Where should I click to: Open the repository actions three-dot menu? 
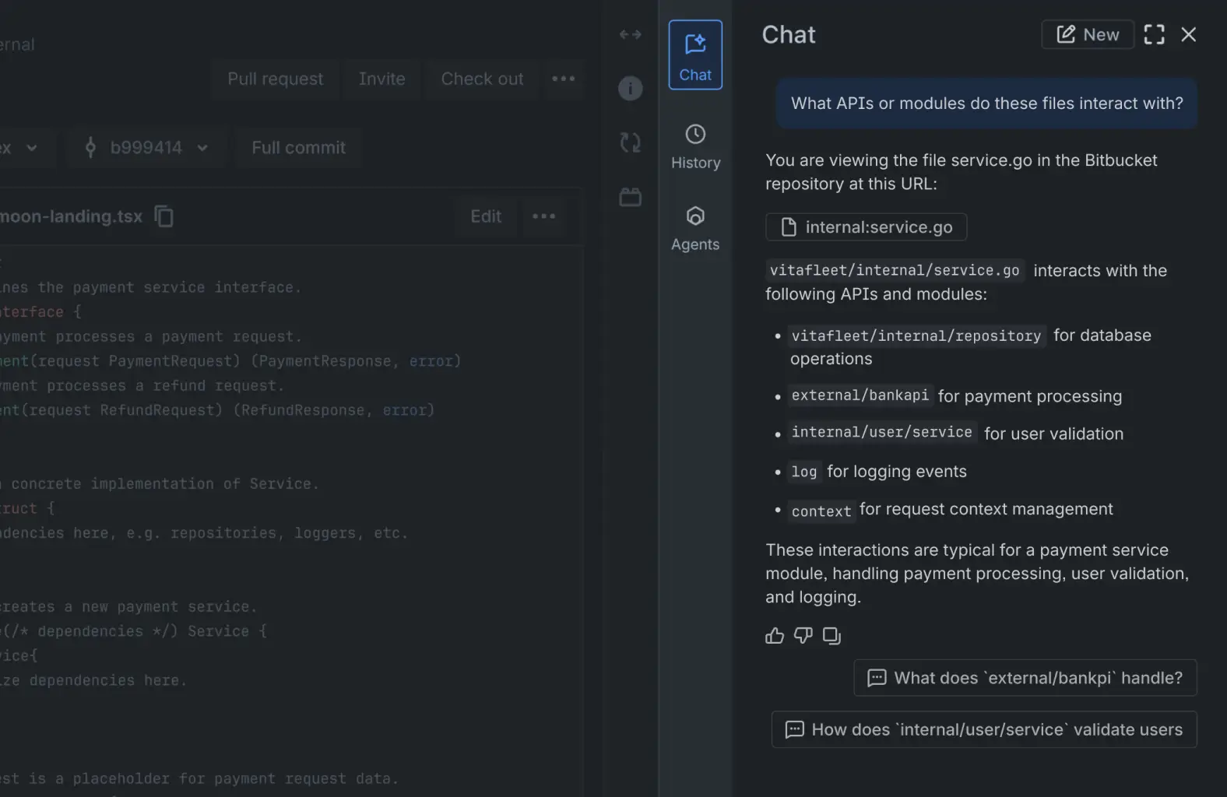pyautogui.click(x=563, y=79)
